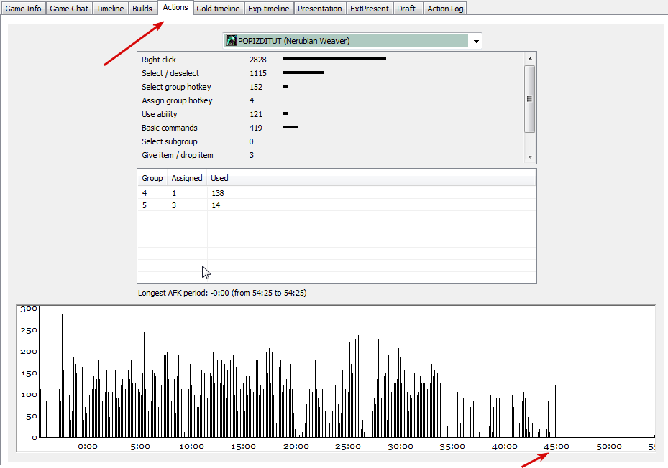This screenshot has height=468, width=668.
Task: Select the Assign group hotkey row
Action: click(331, 100)
